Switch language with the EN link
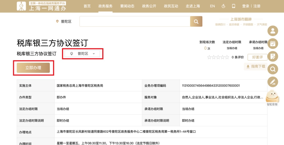 pyautogui.click(x=212, y=6)
